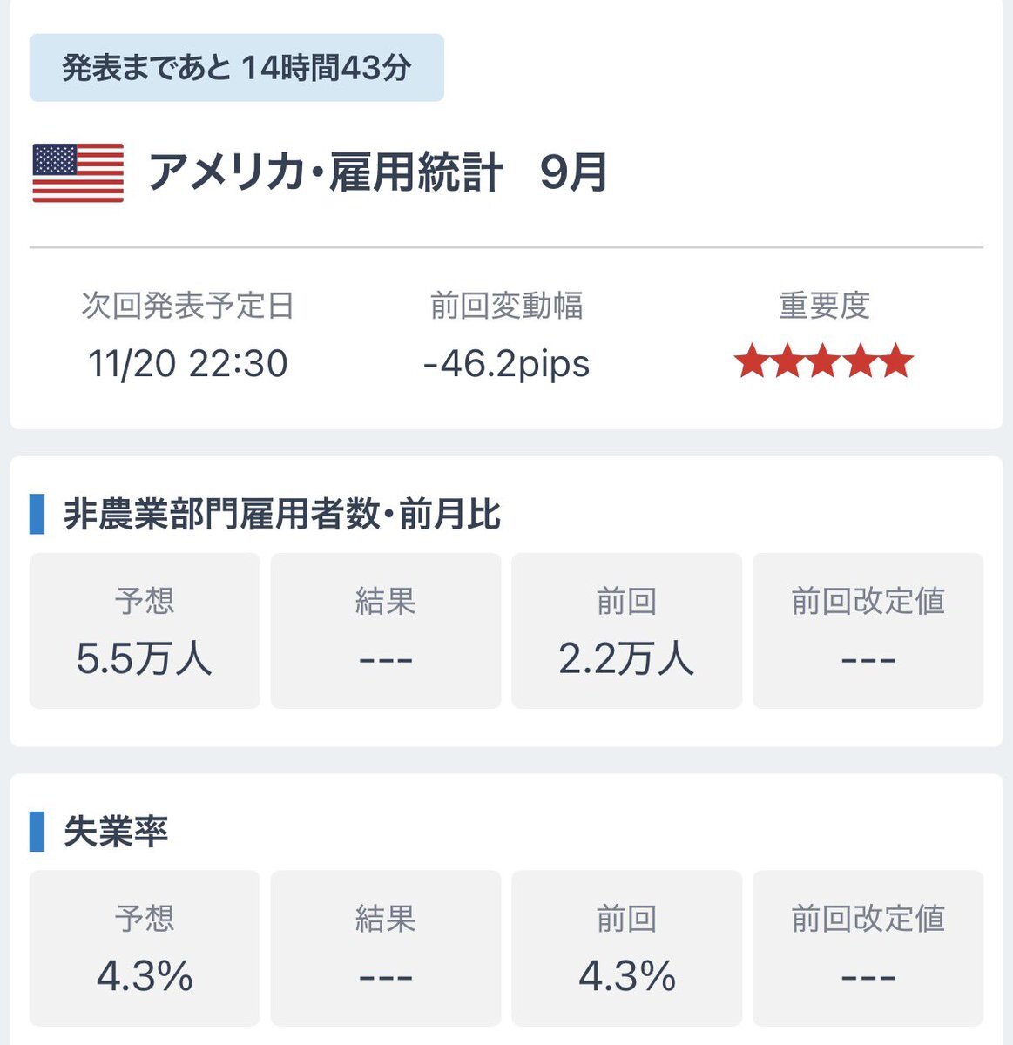Select the nonfarm payroll previous 2.2万人 cell
This screenshot has width=1013, height=1045.
[x=626, y=630]
